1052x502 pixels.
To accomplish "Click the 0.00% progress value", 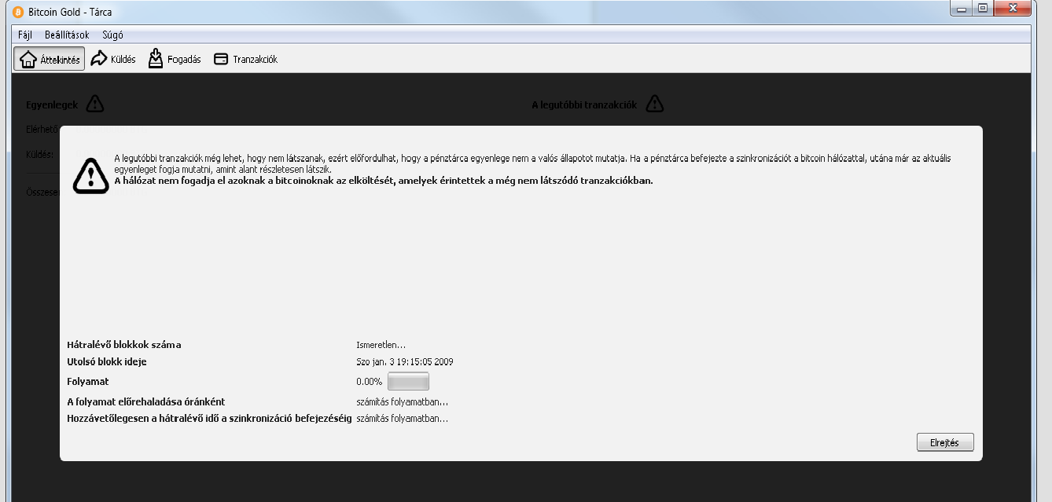I will (x=369, y=382).
